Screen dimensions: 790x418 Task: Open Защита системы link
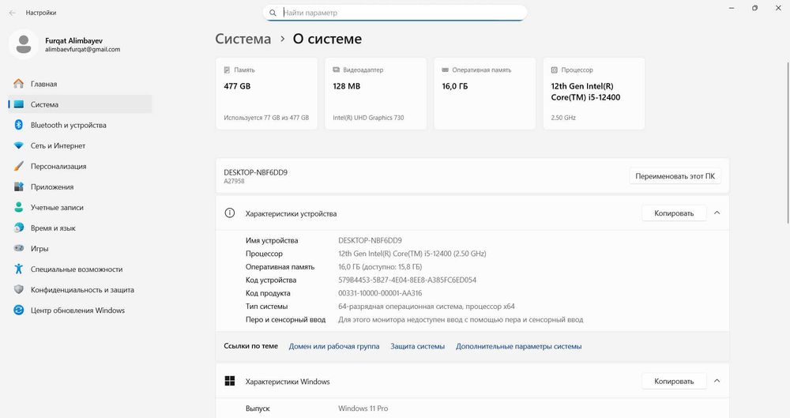coord(418,346)
